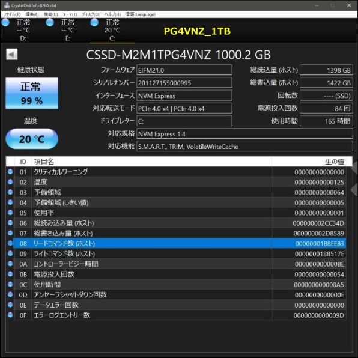Open the 編集(E) menu
Viewport: 358px width, 358px height.
pos(32,14)
